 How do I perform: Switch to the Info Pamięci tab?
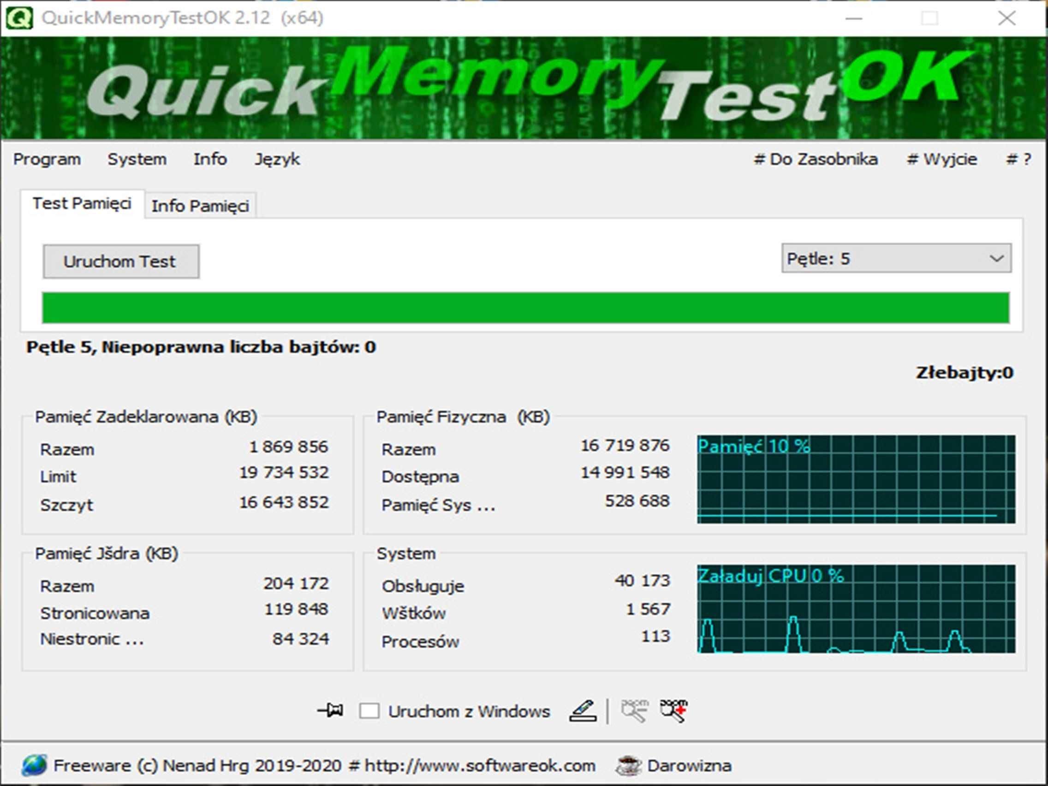pos(200,206)
